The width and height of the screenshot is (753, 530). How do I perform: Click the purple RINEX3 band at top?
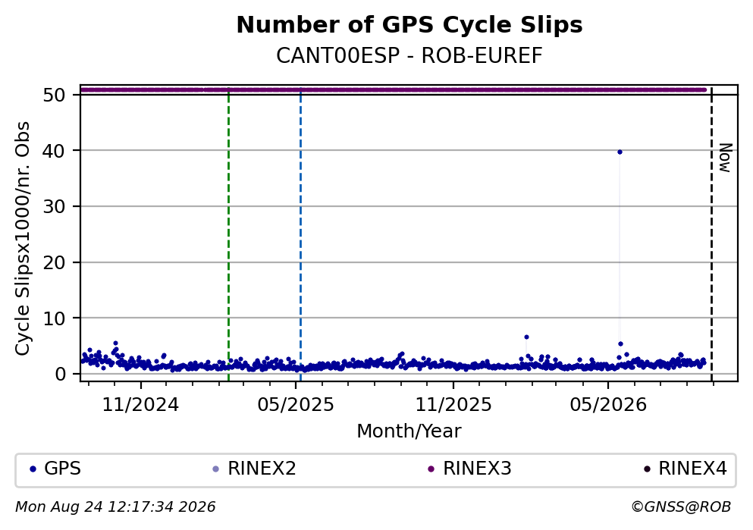pos(394,89)
